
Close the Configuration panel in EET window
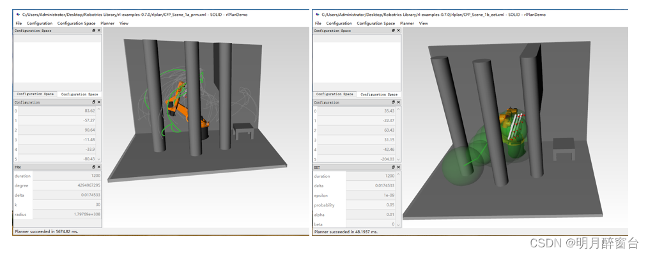(398, 102)
